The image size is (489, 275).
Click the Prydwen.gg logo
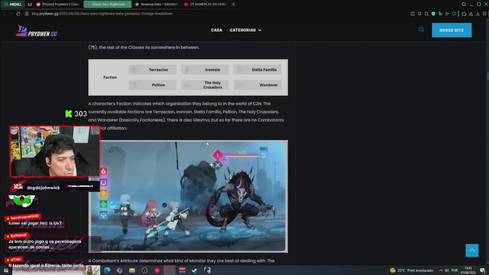(x=36, y=31)
